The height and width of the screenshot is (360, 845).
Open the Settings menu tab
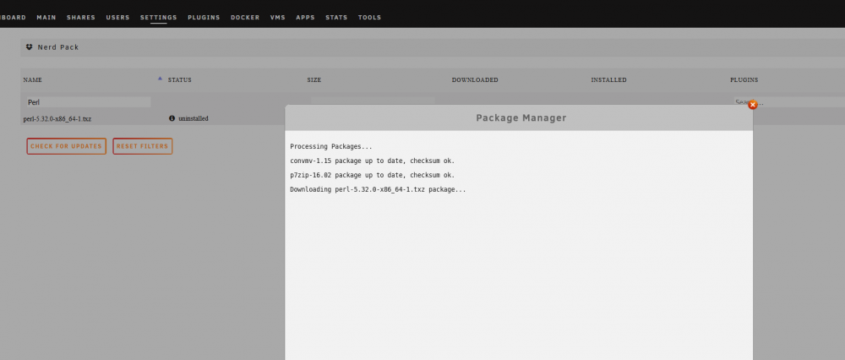pos(159,17)
